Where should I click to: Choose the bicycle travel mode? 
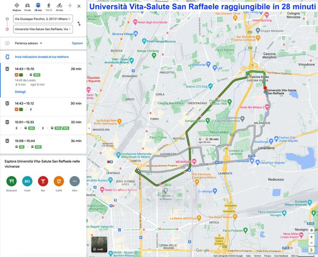59,6
